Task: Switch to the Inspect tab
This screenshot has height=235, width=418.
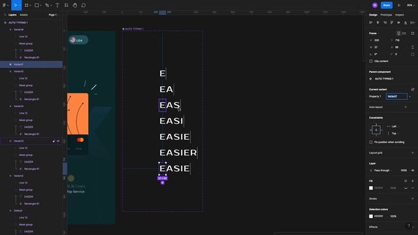Action: click(399, 15)
